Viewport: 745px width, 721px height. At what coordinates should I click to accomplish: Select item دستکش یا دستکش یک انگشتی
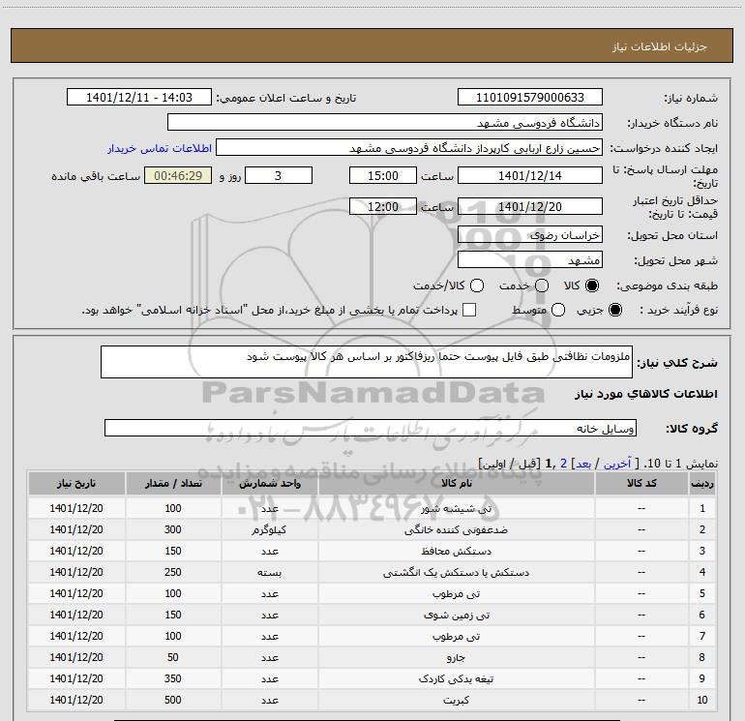[456, 572]
